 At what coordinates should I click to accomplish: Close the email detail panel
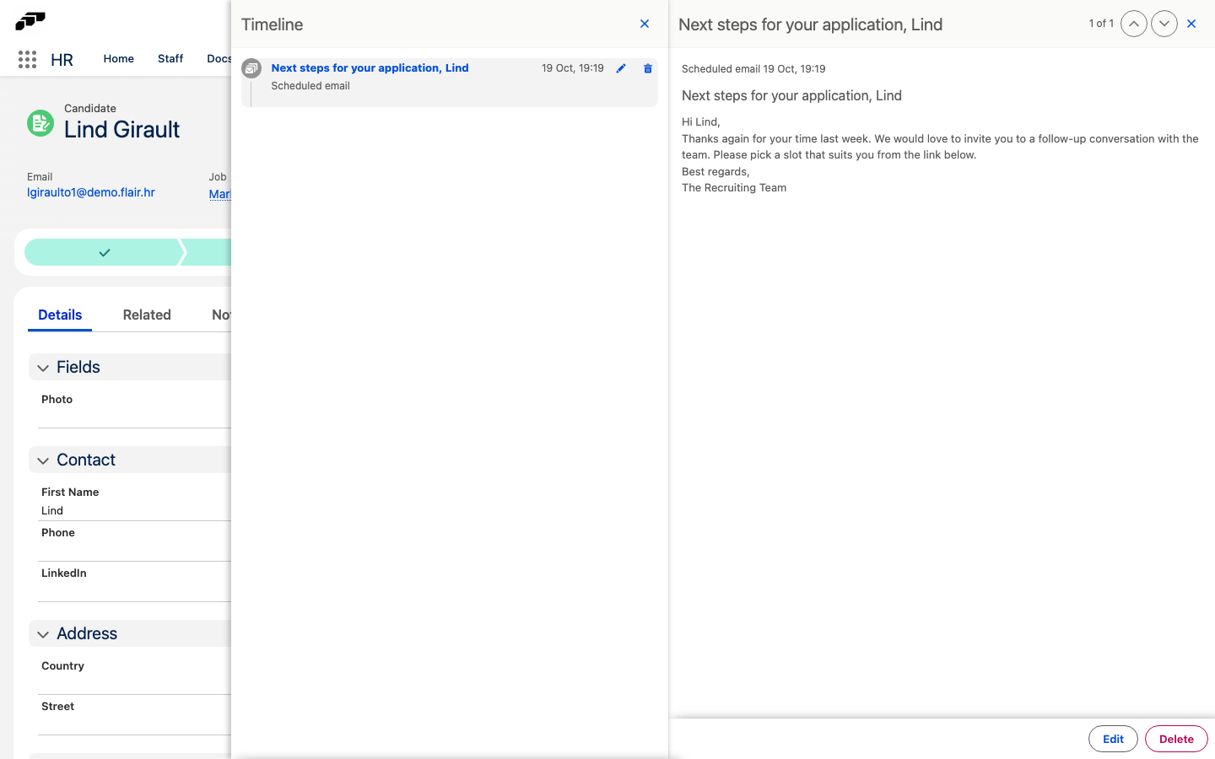1191,24
